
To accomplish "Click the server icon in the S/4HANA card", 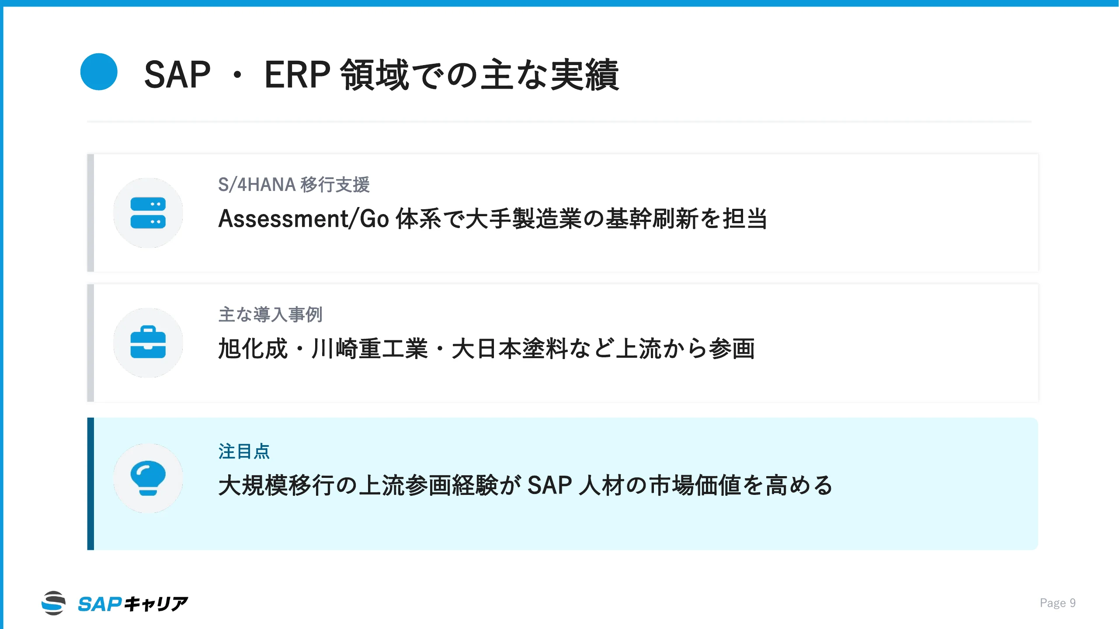I will [148, 213].
